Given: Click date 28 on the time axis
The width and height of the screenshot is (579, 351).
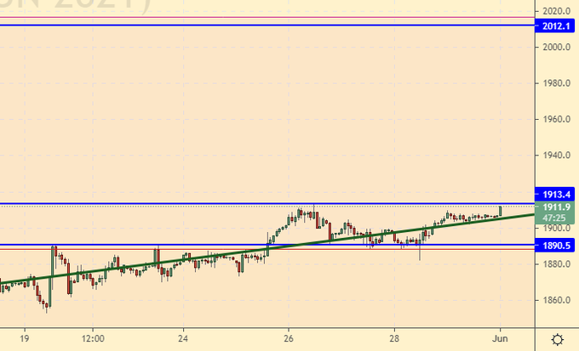Looking at the screenshot, I should click(394, 338).
